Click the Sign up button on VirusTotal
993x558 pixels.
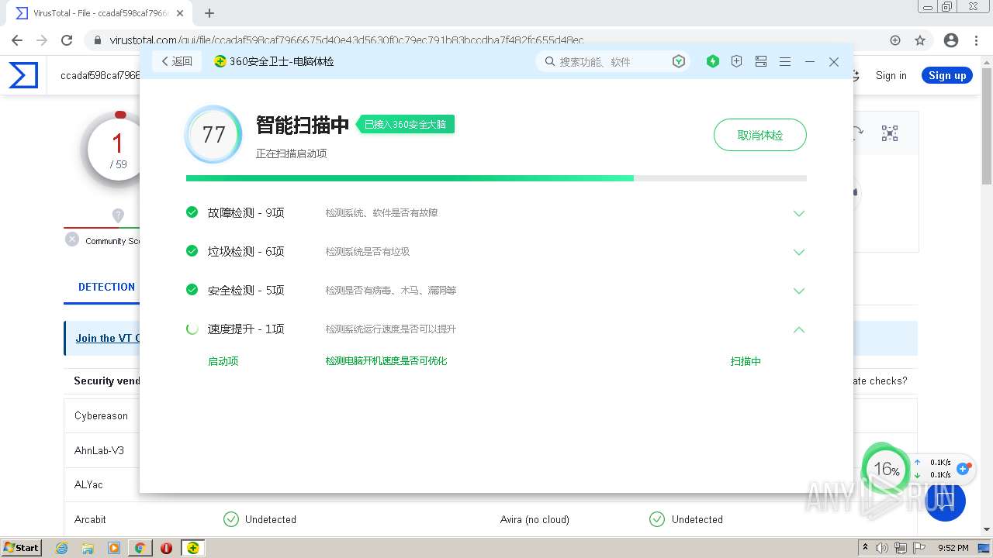tap(947, 75)
